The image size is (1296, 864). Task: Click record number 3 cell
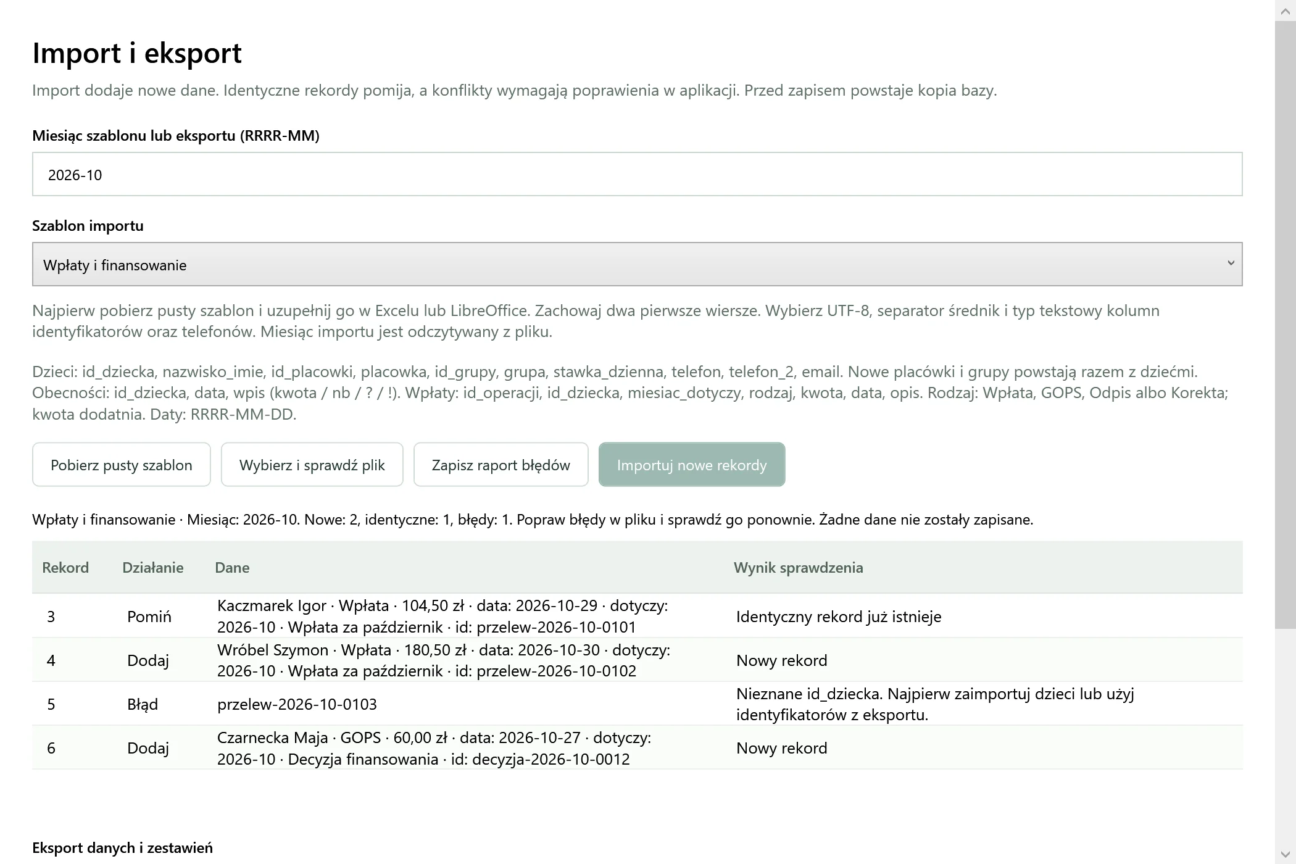pos(51,617)
